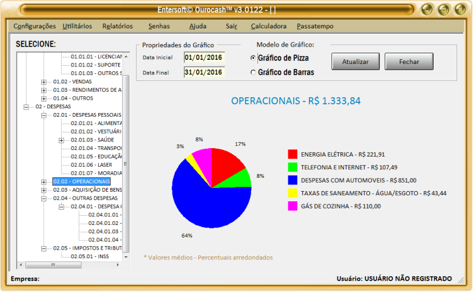Click the Atualizar button
Viewport: 473px width, 292px height.
[356, 62]
